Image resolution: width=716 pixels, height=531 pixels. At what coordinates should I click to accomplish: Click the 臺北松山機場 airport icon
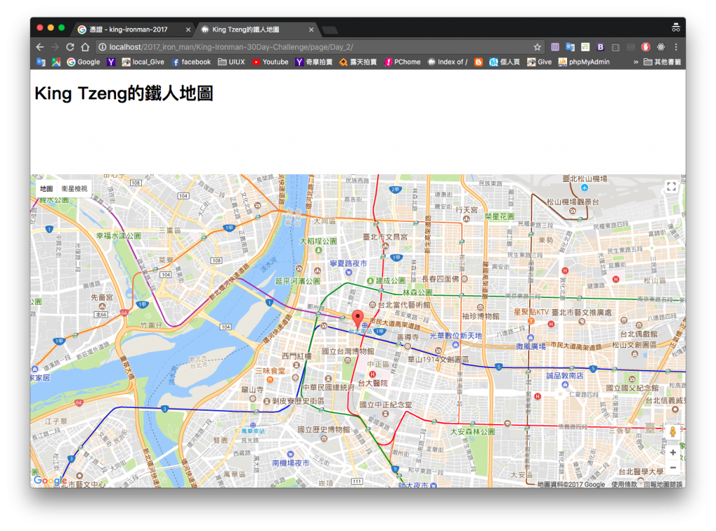point(585,187)
